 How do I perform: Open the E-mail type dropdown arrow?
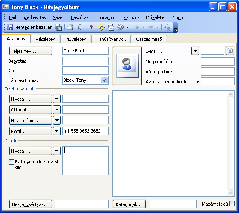click(x=195, y=51)
